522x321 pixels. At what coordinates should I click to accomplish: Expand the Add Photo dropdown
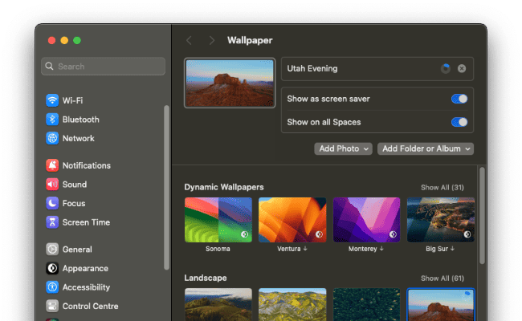pos(343,148)
